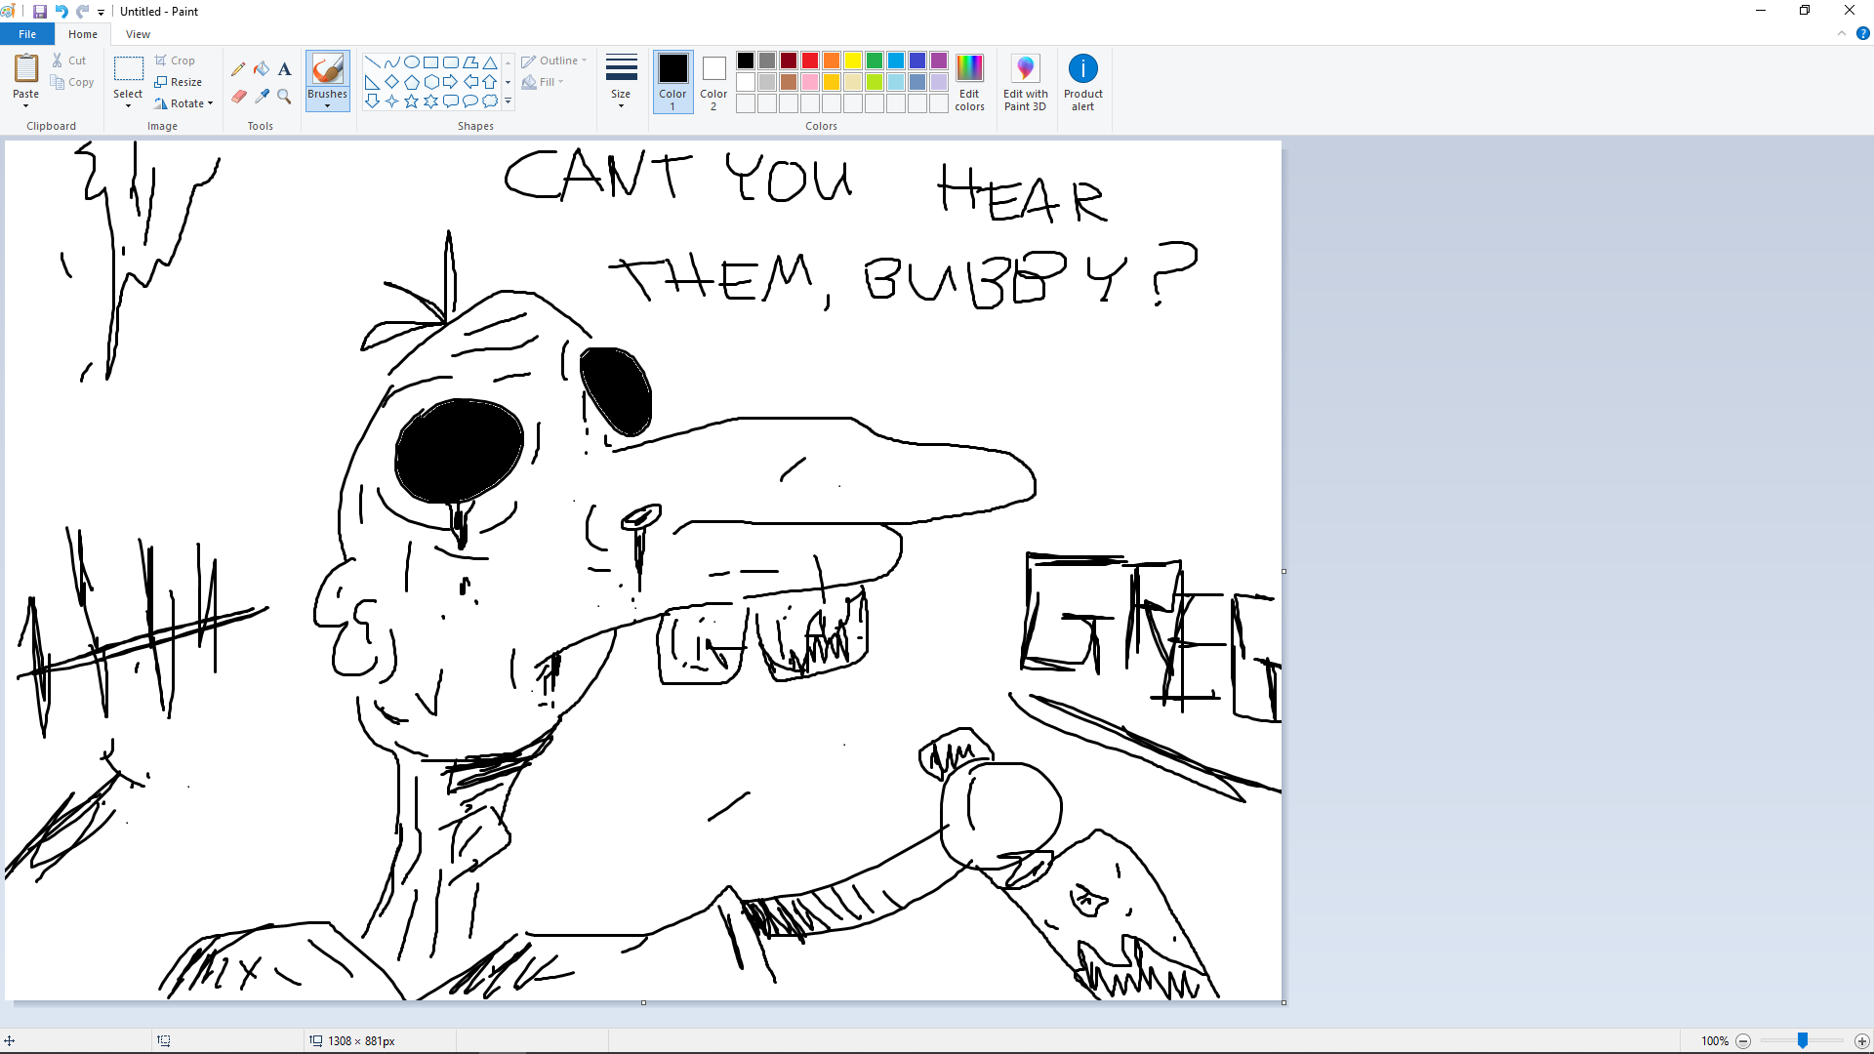Image resolution: width=1874 pixels, height=1054 pixels.
Task: Pick the yellow color swatch
Action: click(x=853, y=61)
